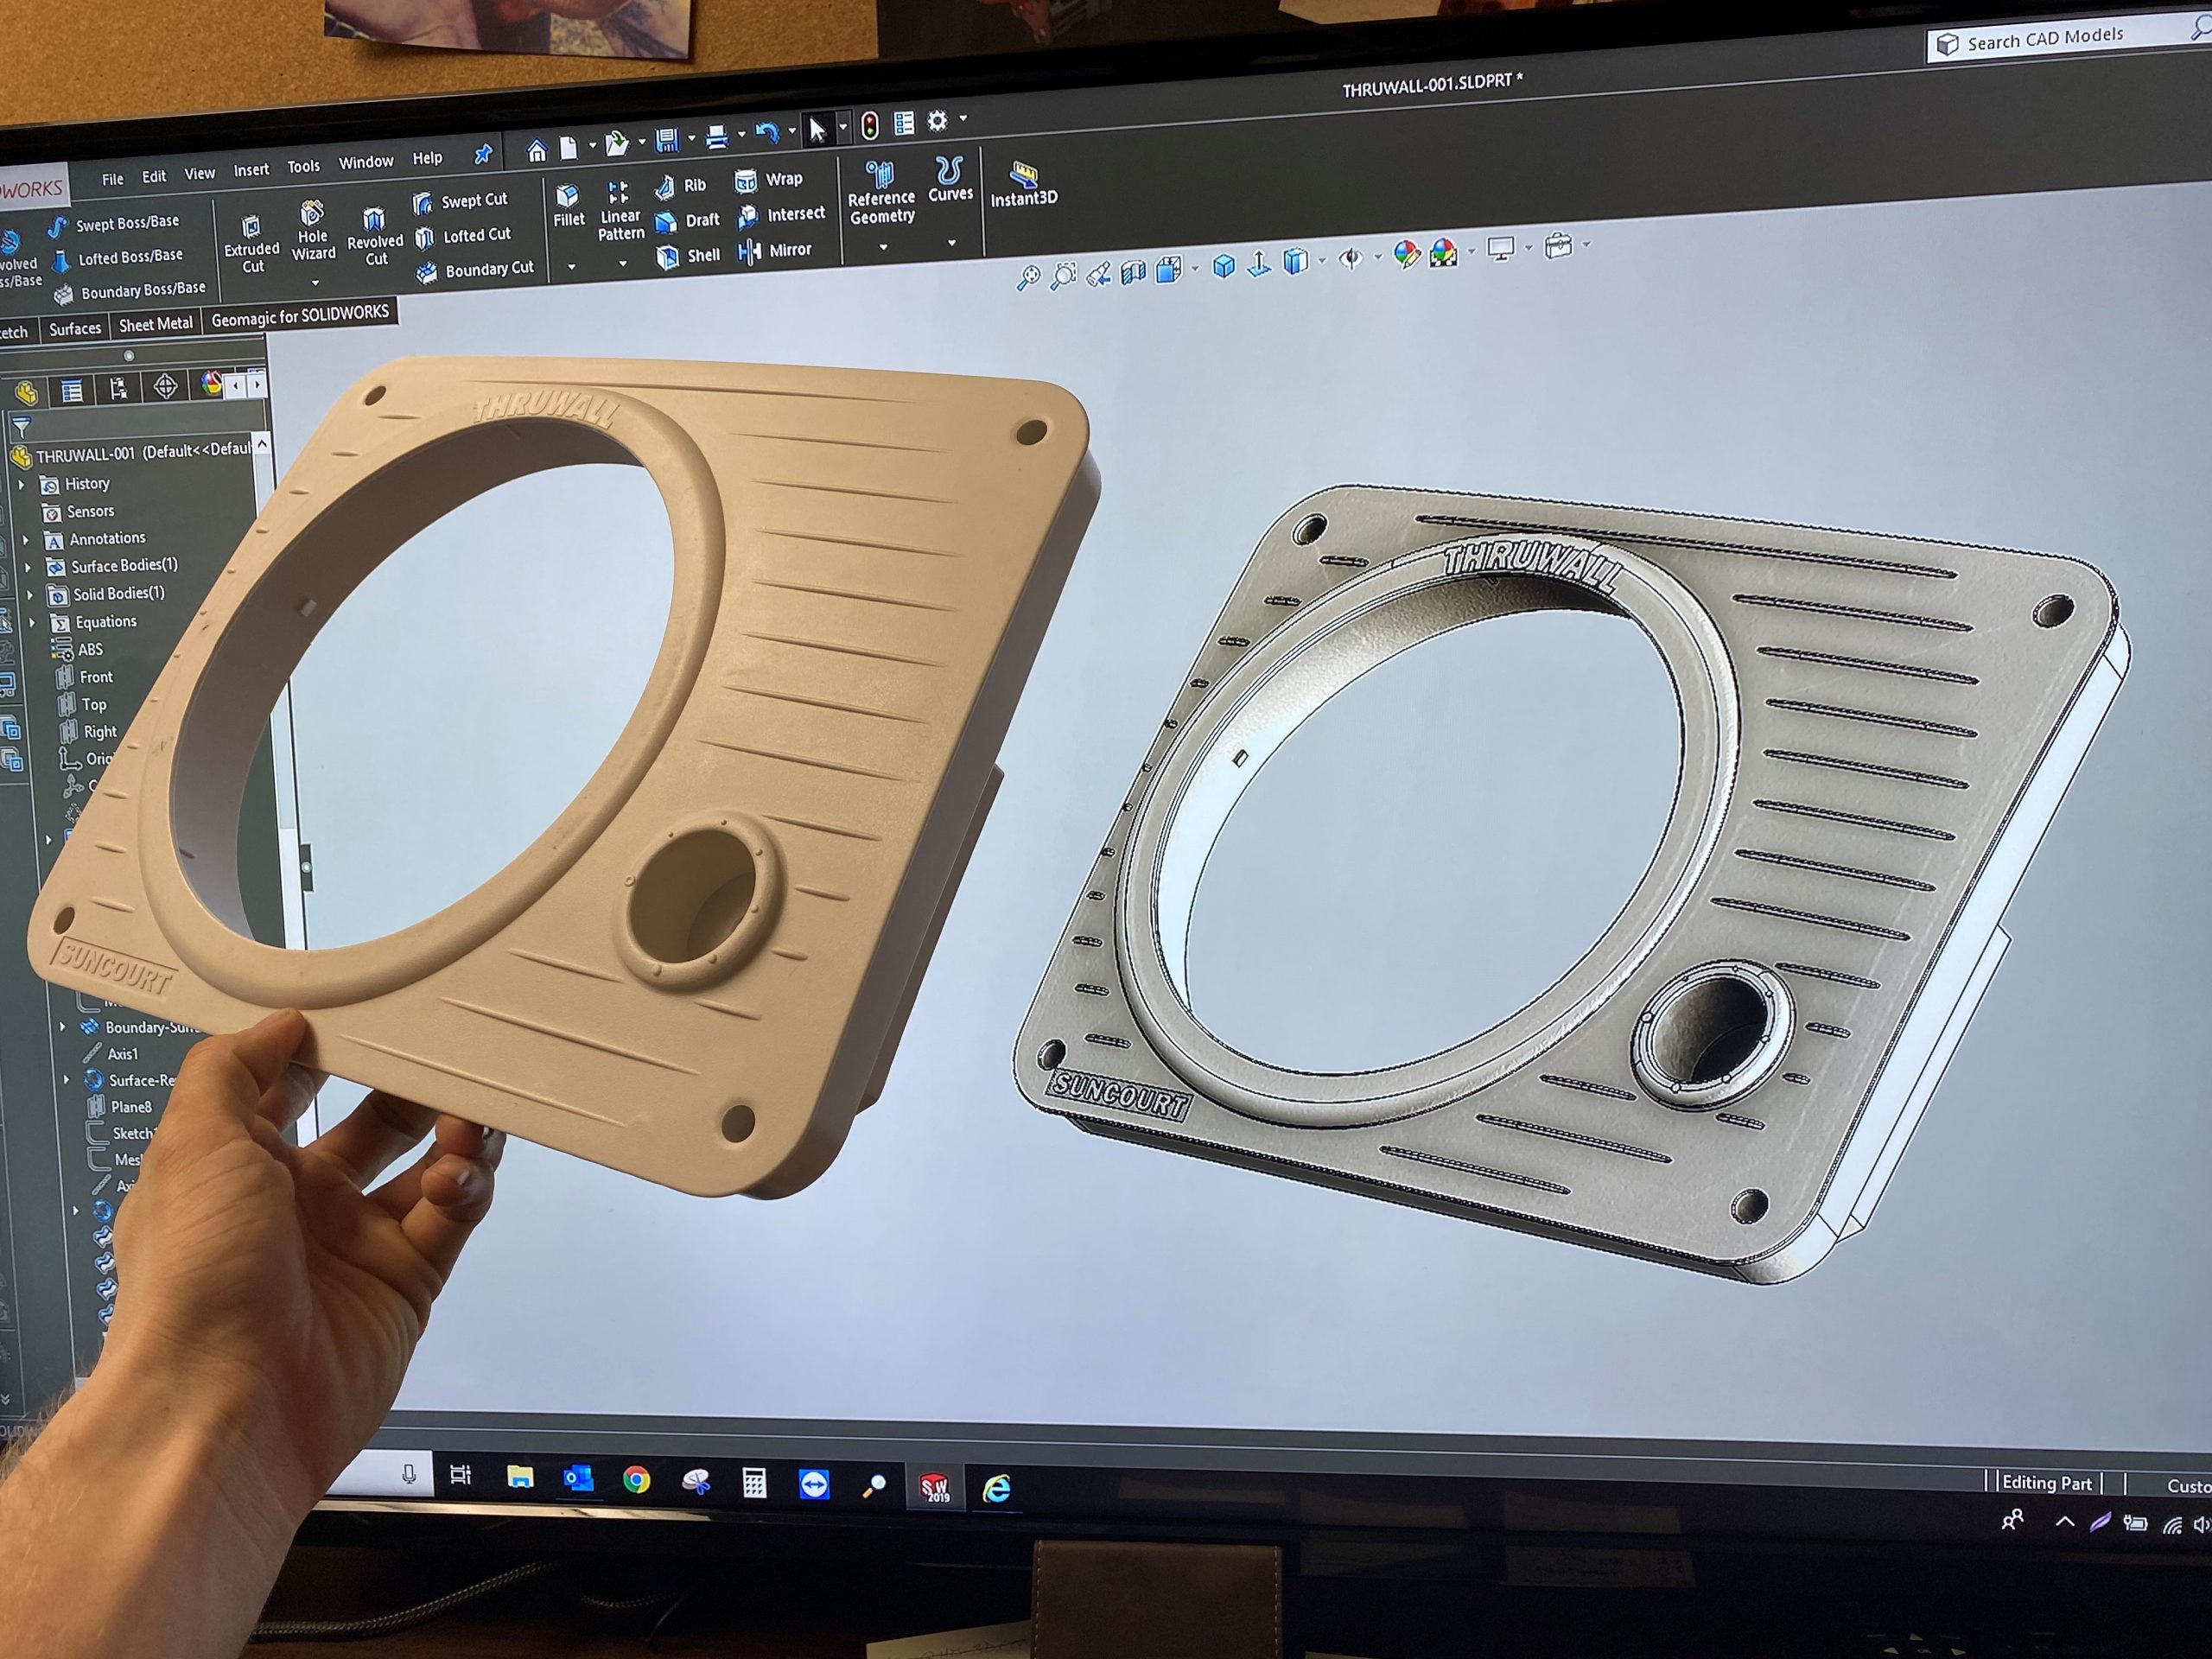
Task: Click the Zoom to Fit magnifier icon
Action: pos(1027,277)
